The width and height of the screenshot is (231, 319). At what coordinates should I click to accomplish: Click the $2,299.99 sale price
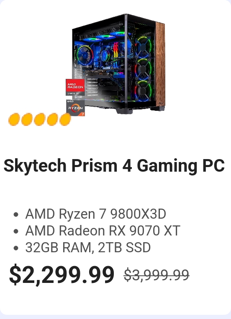62,275
